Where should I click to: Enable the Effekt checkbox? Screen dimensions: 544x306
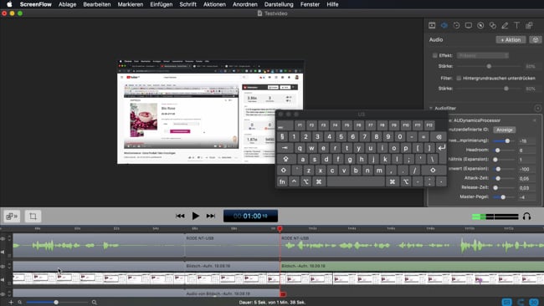pyautogui.click(x=434, y=55)
